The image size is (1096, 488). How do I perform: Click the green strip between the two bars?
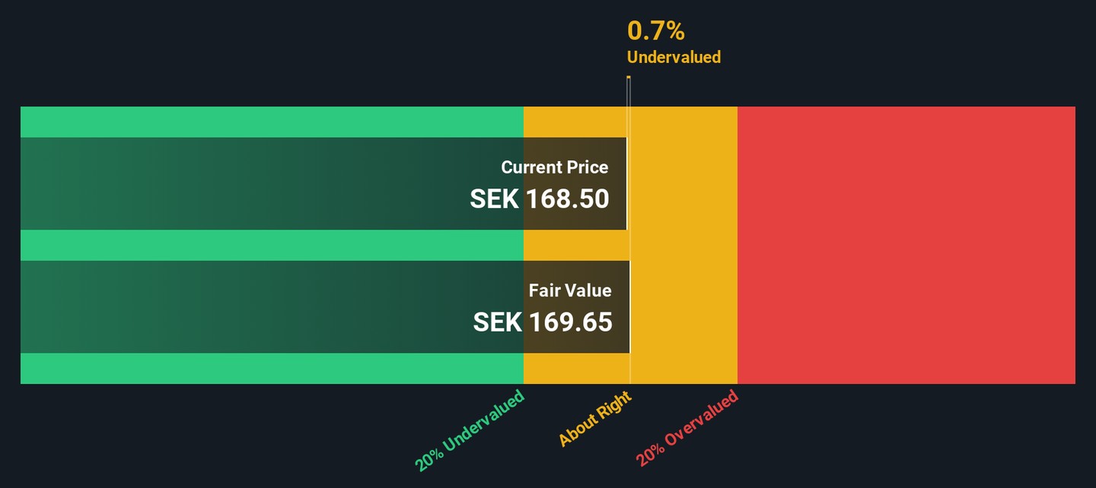pos(272,245)
